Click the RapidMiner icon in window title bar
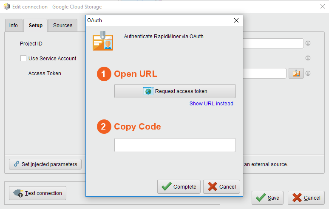329x209 pixels. [6, 7]
